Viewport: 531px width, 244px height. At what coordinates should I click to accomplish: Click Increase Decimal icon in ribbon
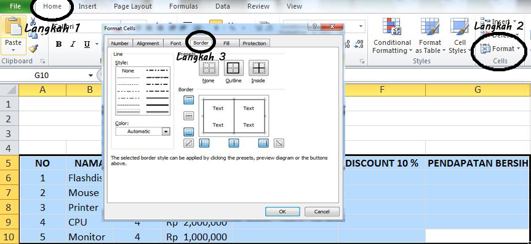(x=347, y=44)
